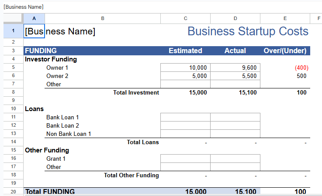Select row 3 header
322x196 pixels.
[x=13, y=51]
